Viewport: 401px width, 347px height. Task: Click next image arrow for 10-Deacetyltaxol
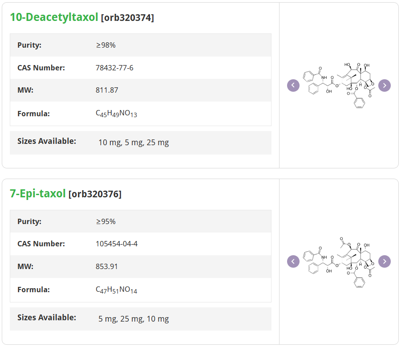click(x=385, y=86)
